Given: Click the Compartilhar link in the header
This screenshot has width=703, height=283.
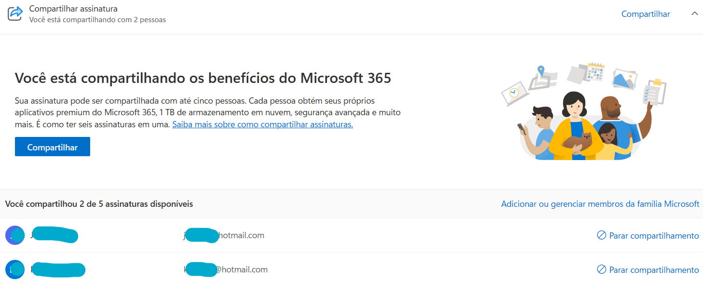Looking at the screenshot, I should (x=646, y=14).
